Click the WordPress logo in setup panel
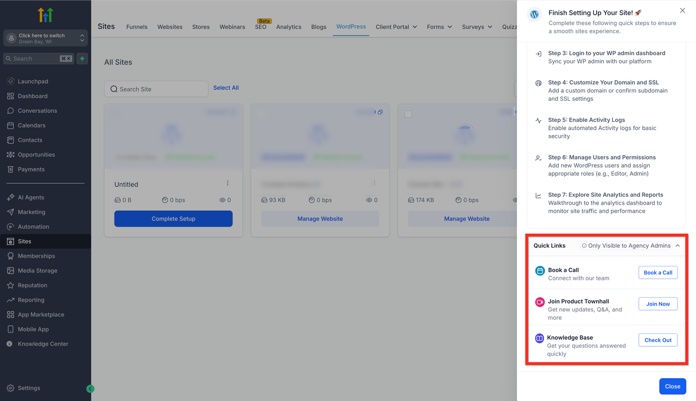Viewport: 696px width, 401px height. (534, 14)
